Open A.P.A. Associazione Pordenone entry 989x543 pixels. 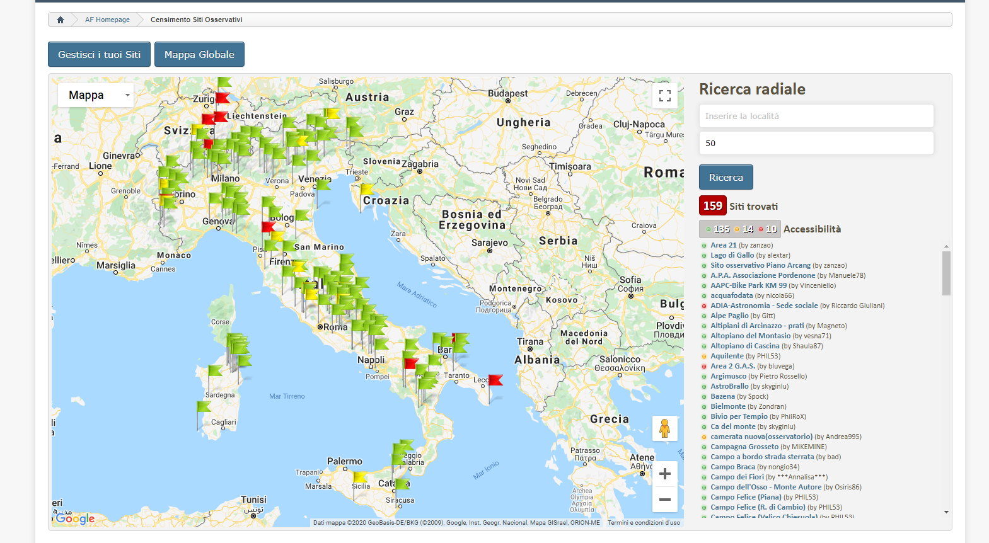coord(763,276)
